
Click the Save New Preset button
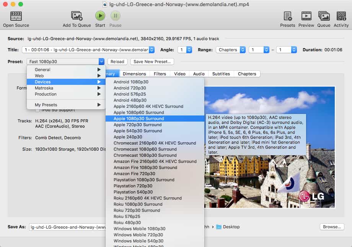click(152, 62)
